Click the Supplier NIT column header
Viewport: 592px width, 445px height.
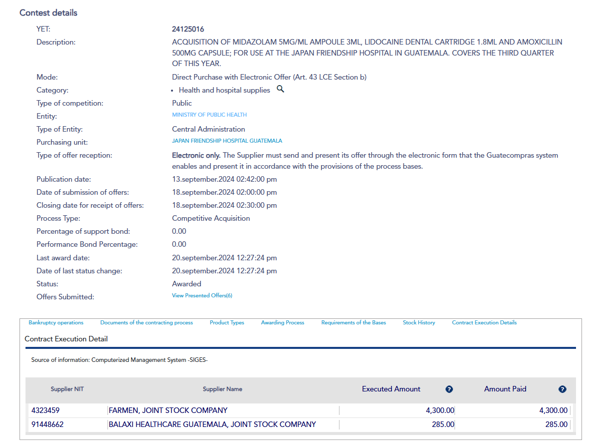click(67, 389)
